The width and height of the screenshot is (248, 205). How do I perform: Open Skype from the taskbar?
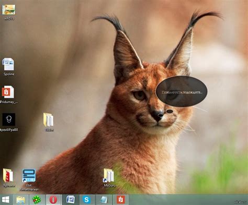pos(87,199)
